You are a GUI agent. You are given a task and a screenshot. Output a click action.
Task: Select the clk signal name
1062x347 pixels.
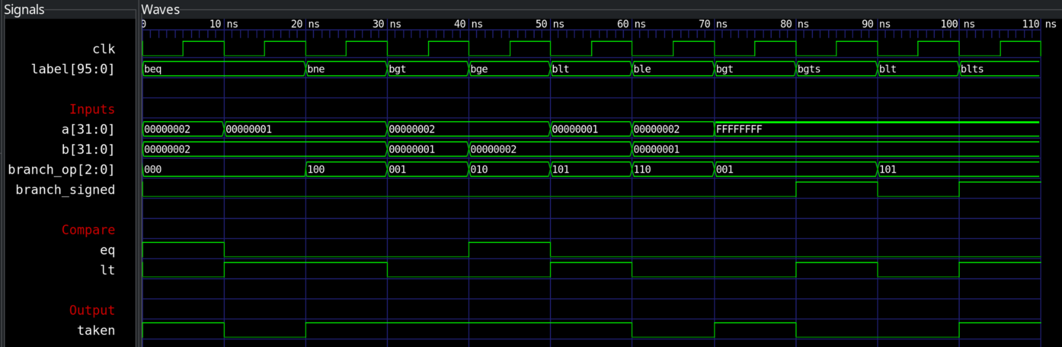[x=104, y=49]
